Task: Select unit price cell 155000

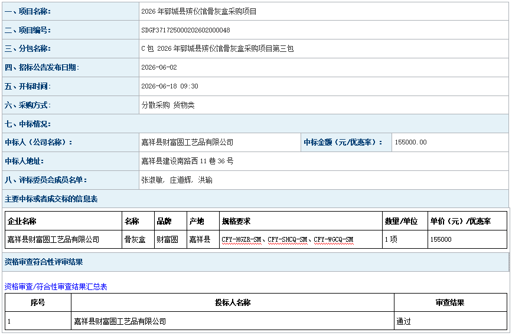Action: point(441,239)
